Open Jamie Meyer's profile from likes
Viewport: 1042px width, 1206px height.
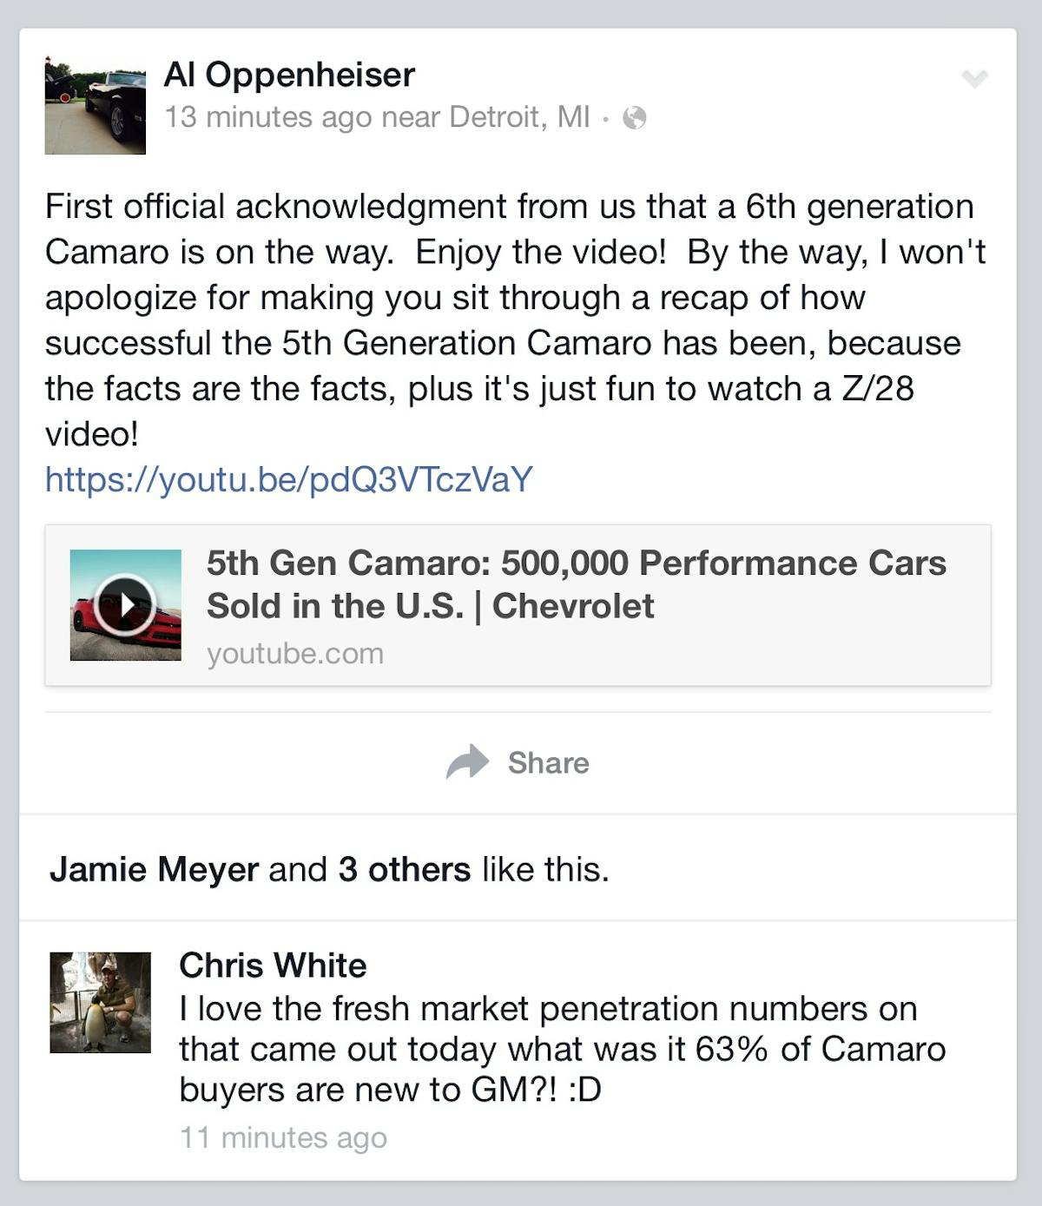[x=154, y=869]
